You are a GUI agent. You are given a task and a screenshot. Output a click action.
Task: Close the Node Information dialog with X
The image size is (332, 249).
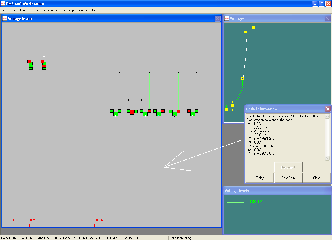pos(328,109)
